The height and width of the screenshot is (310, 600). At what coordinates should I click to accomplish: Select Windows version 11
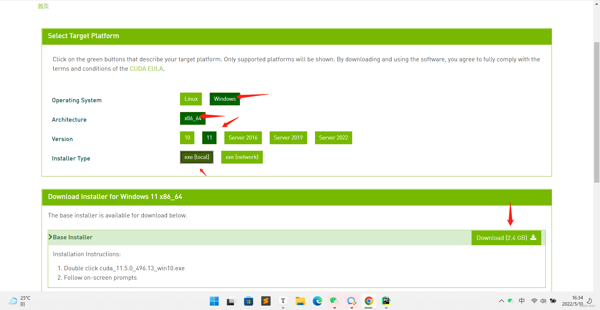pyautogui.click(x=209, y=138)
